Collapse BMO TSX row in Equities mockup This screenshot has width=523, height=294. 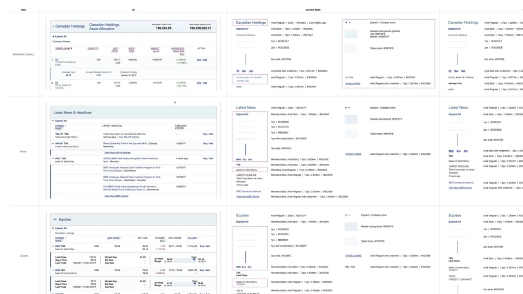[x=53, y=246]
